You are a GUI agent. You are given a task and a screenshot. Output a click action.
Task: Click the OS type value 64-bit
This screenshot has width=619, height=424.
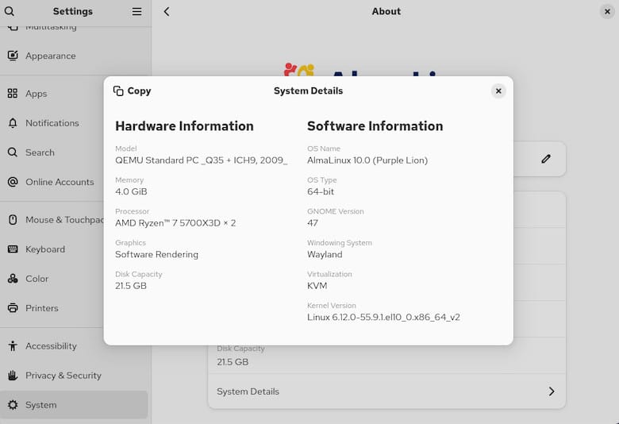[x=321, y=191]
